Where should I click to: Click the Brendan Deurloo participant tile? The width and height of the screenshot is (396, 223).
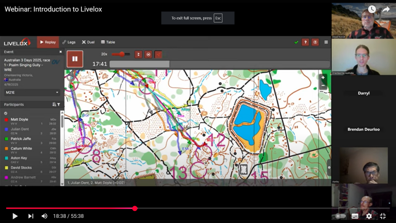click(x=364, y=129)
